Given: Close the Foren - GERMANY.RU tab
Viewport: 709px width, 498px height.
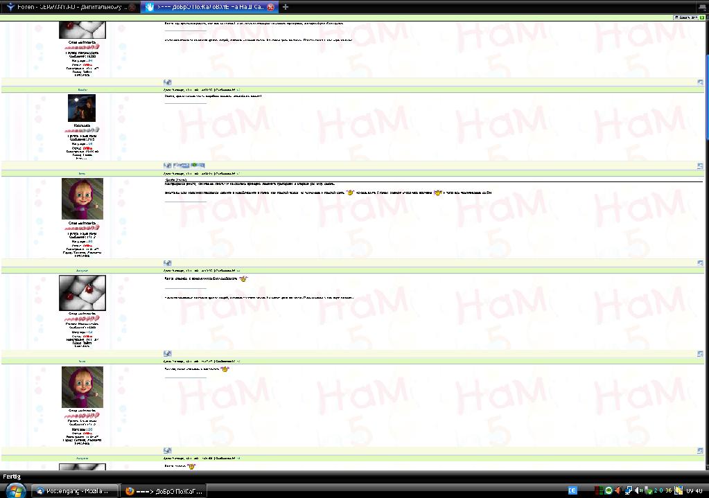Looking at the screenshot, I should click(x=132, y=6).
